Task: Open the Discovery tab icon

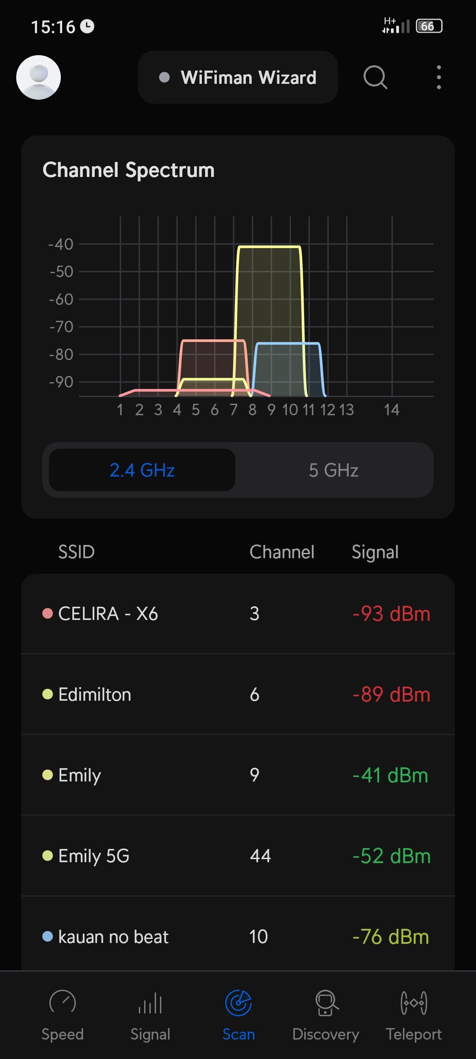Action: tap(326, 1003)
